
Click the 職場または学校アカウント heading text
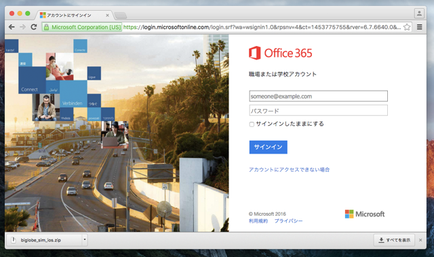[283, 74]
